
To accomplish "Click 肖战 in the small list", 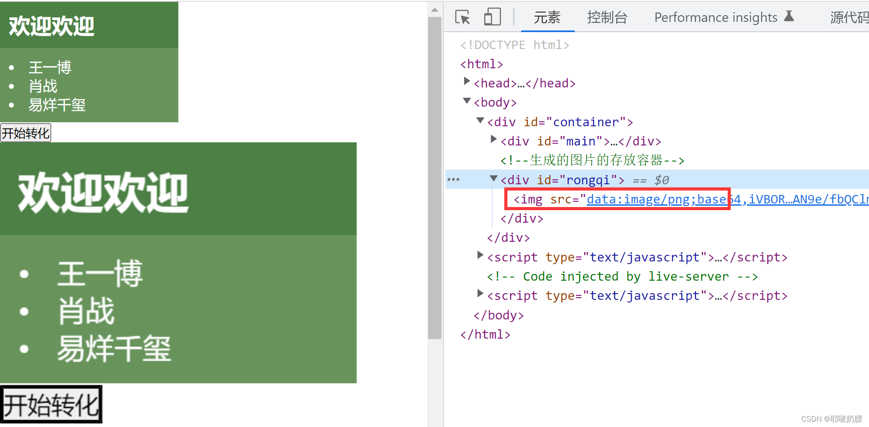I will pos(43,86).
